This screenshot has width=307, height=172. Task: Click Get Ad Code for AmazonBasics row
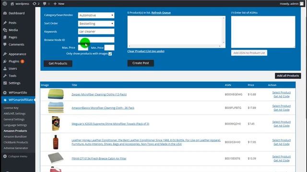point(282,110)
